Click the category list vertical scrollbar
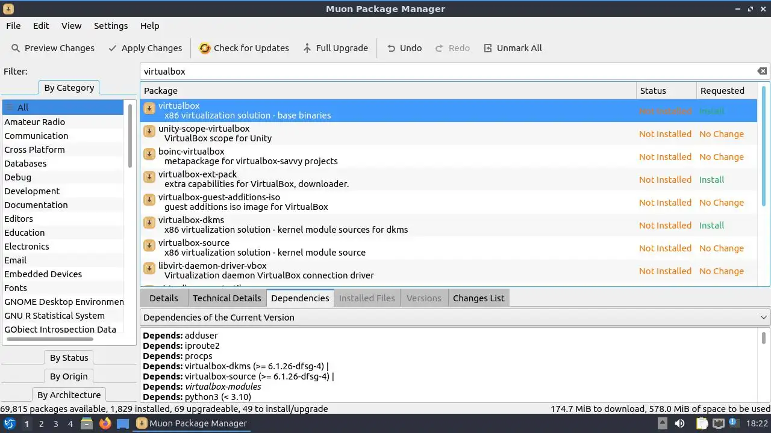 (130, 137)
